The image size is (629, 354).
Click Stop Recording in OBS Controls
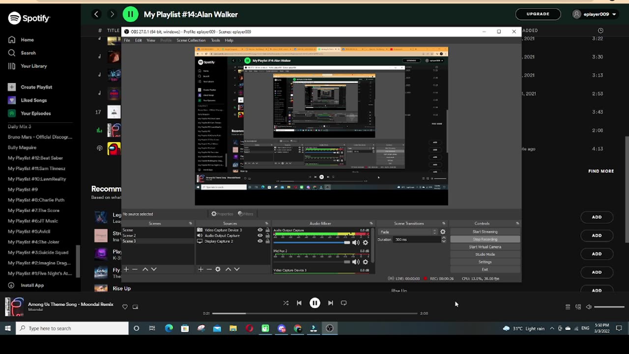[485, 239]
